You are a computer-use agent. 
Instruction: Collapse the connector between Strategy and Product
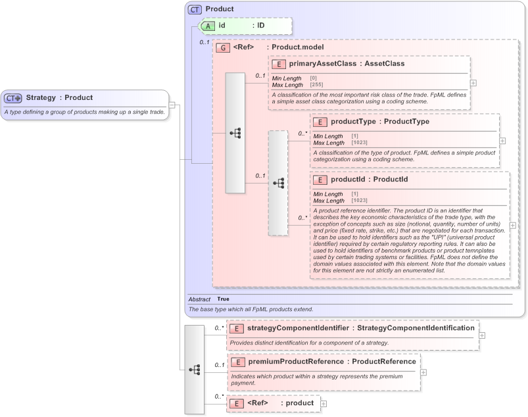[170, 104]
